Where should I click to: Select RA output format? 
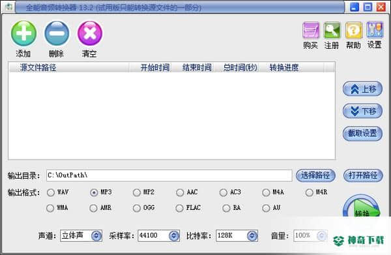pos(226,208)
